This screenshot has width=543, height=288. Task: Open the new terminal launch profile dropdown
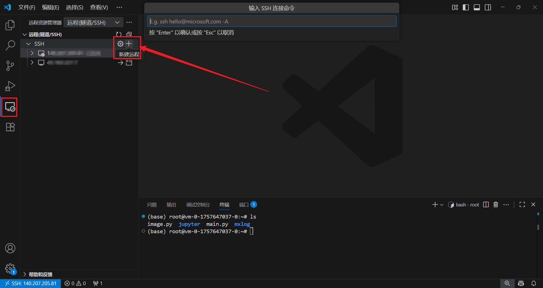[x=442, y=205]
